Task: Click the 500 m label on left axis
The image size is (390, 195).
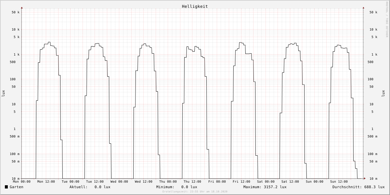Action: click(15, 136)
